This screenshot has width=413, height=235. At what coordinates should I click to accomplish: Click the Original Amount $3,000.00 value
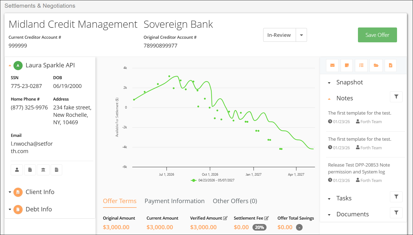[116, 227]
